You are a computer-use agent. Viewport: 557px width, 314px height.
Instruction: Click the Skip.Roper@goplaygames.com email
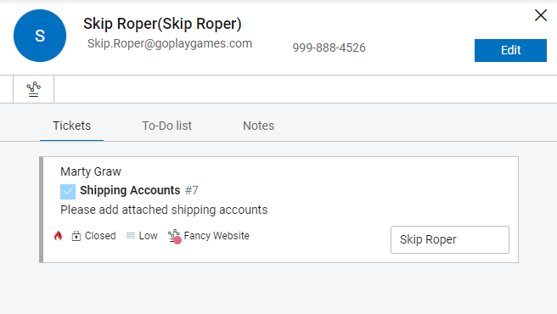pyautogui.click(x=170, y=43)
